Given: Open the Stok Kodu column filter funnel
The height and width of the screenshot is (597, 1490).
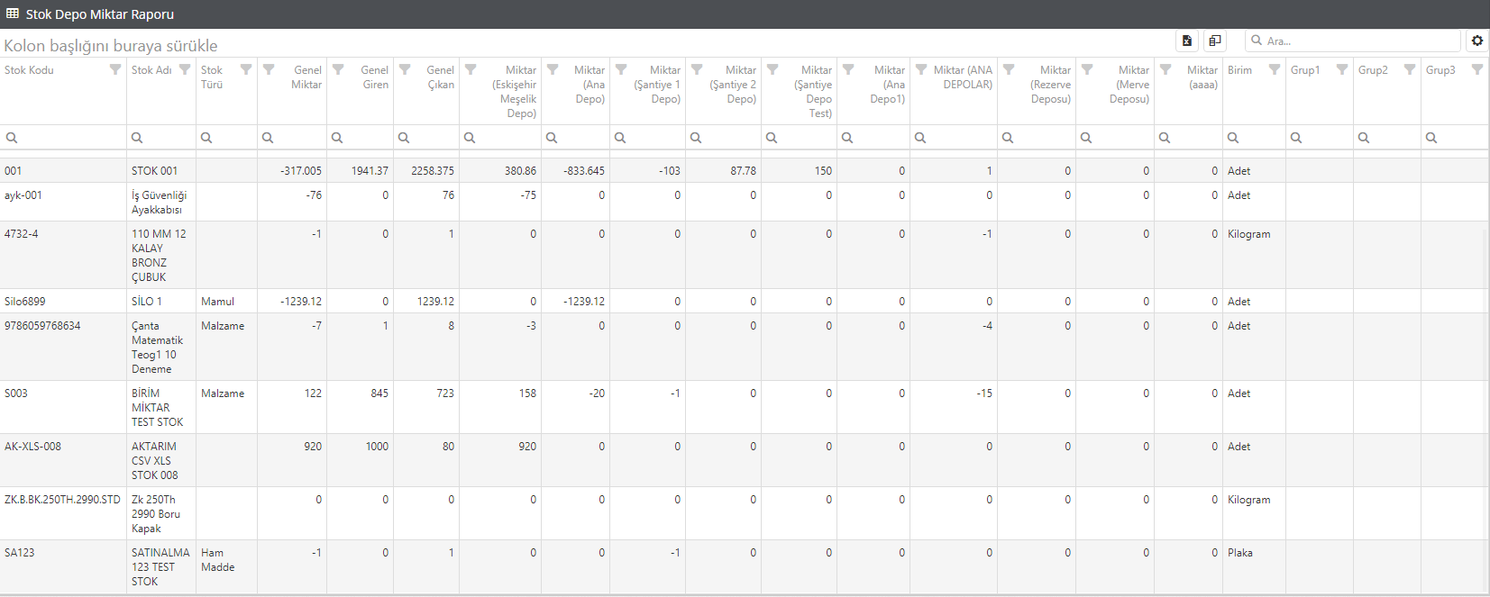Looking at the screenshot, I should [x=115, y=69].
